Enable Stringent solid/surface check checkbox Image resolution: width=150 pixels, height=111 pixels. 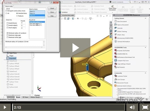(x=6, y=11)
